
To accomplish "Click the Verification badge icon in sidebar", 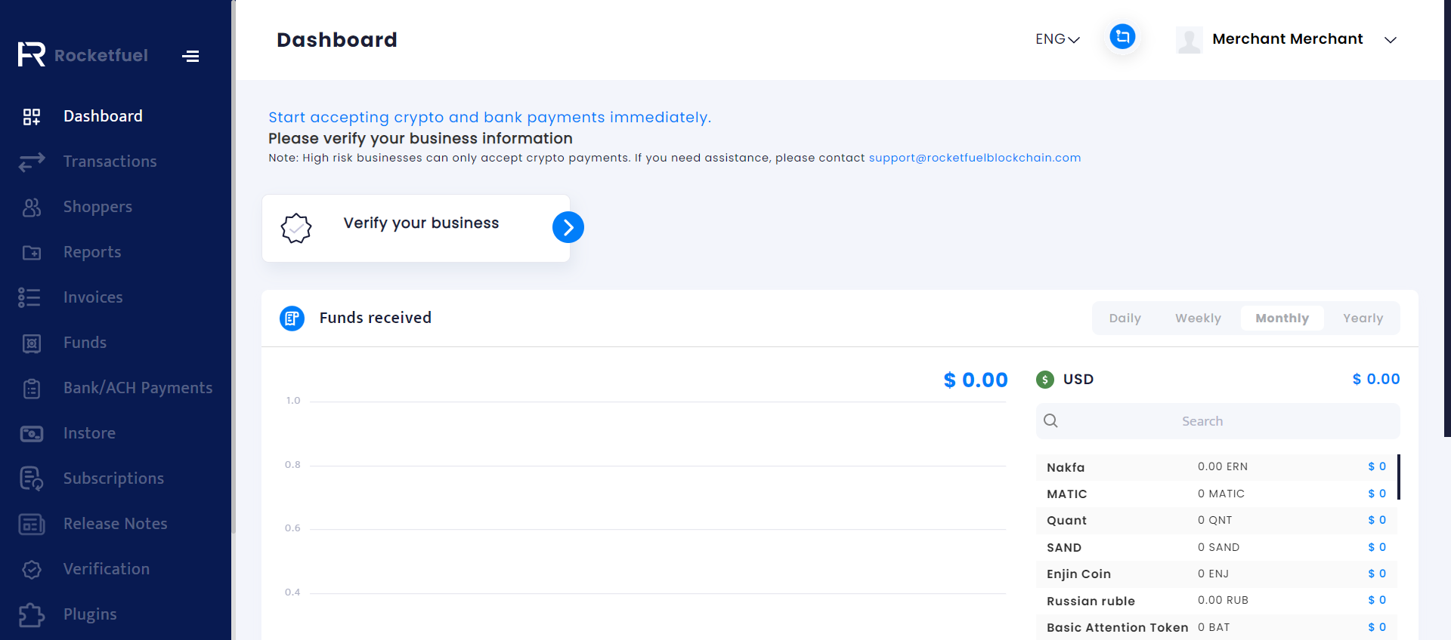I will [x=32, y=569].
